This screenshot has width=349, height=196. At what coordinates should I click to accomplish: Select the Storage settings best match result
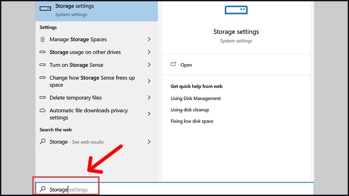[x=96, y=10]
